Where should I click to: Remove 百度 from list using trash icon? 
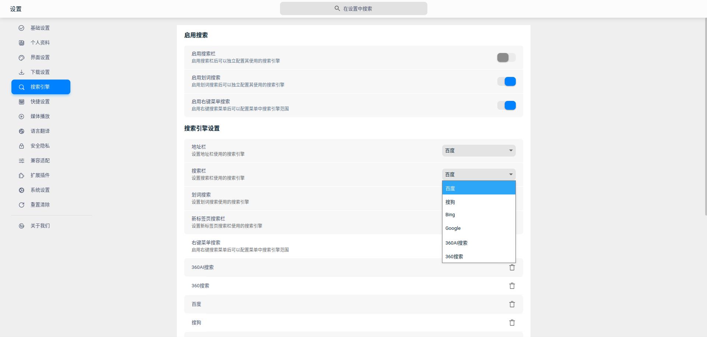click(512, 304)
